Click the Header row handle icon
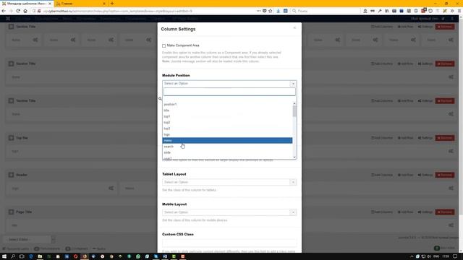 (x=11, y=175)
